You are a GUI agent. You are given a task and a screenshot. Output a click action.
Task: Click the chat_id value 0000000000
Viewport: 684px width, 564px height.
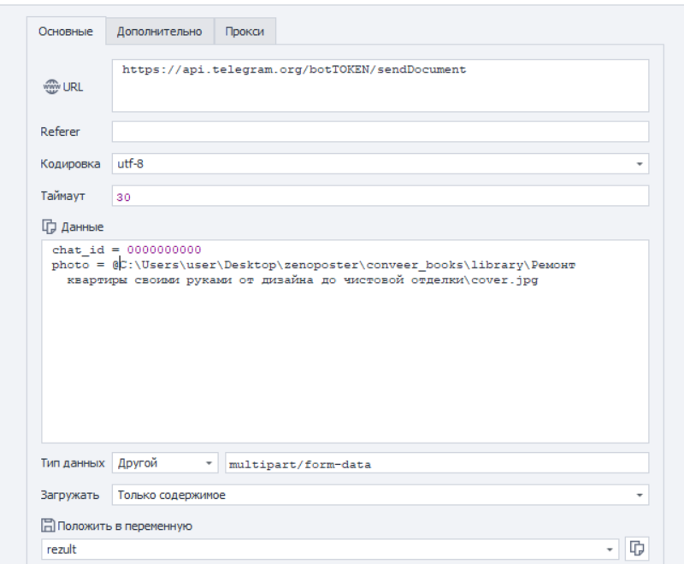[164, 250]
